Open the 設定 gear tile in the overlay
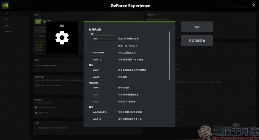Image resolution: width=259 pixels, height=140 pixels. pyautogui.click(x=62, y=38)
